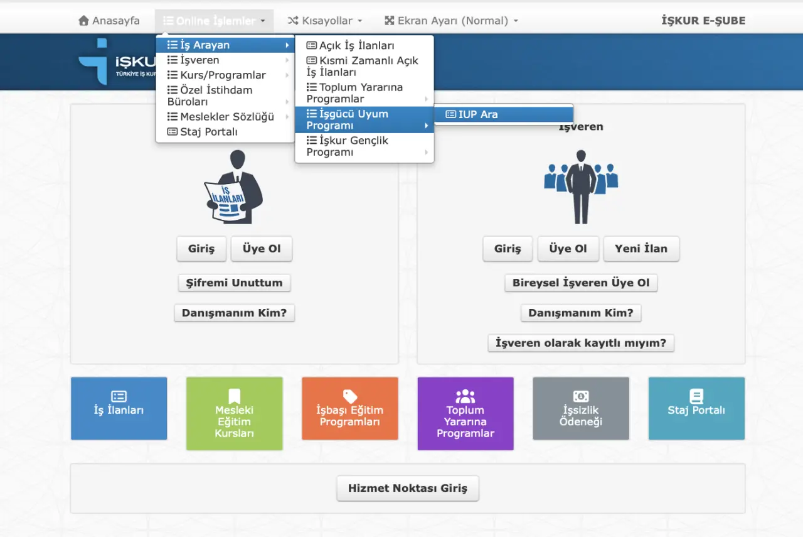Click the Hizmet Noktası Giriş button

coord(407,488)
